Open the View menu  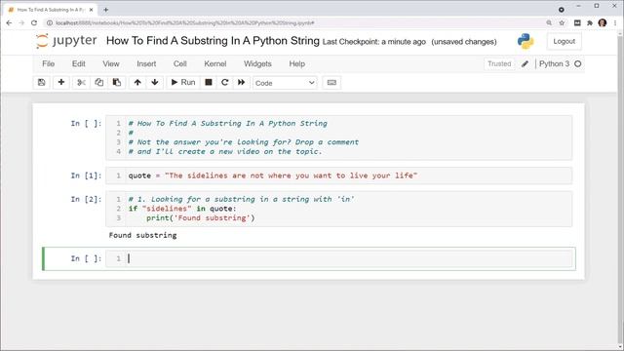coord(110,63)
